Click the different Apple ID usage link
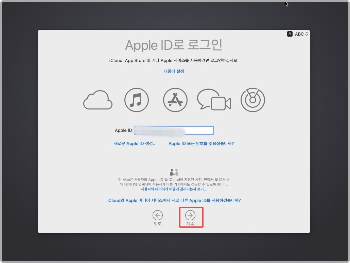The image size is (350, 263). [174, 200]
